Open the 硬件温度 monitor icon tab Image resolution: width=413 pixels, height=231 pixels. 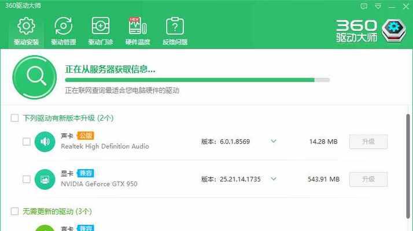[138, 31]
